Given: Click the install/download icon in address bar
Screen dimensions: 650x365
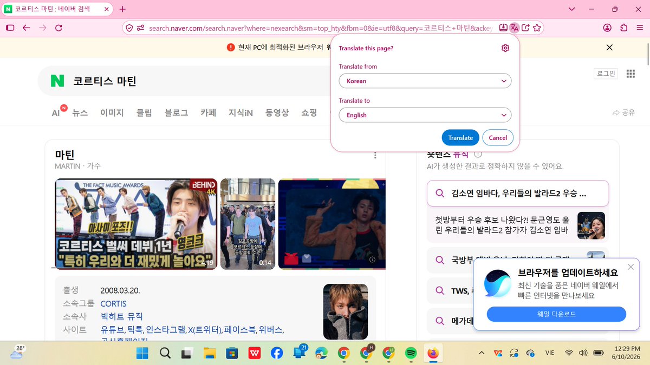Looking at the screenshot, I should (x=503, y=28).
